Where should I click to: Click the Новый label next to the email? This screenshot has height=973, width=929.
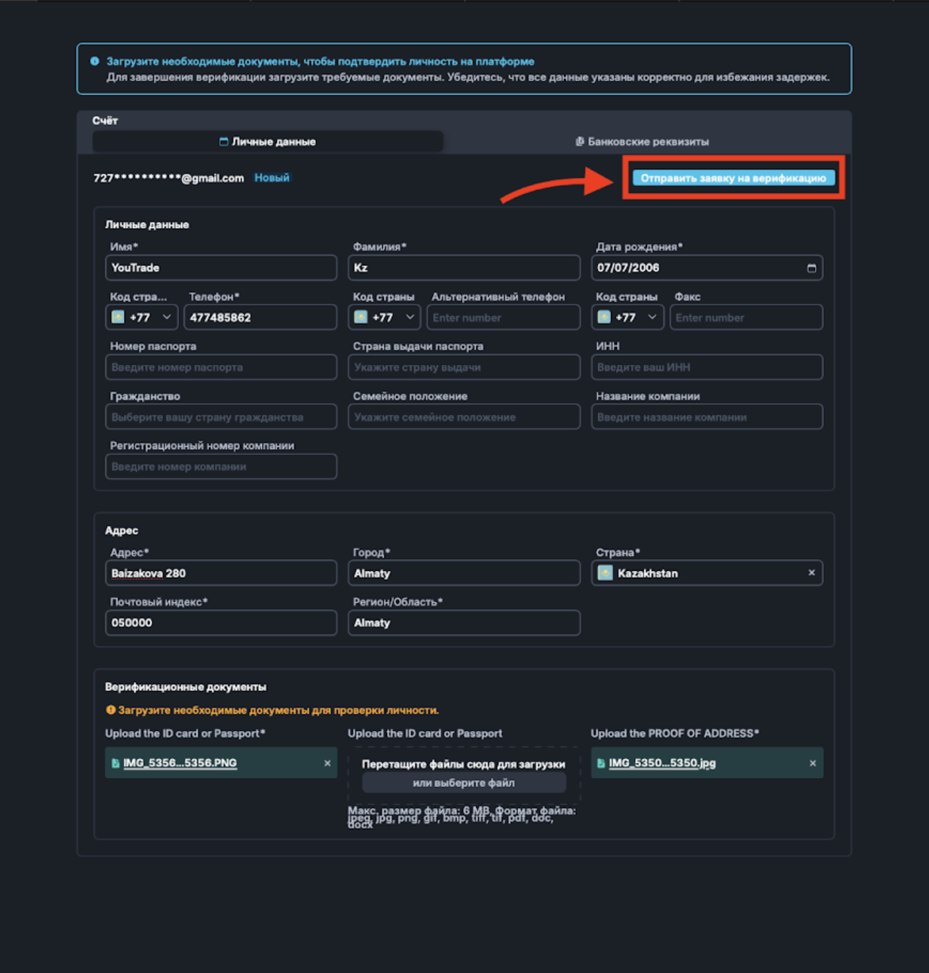click(x=272, y=178)
